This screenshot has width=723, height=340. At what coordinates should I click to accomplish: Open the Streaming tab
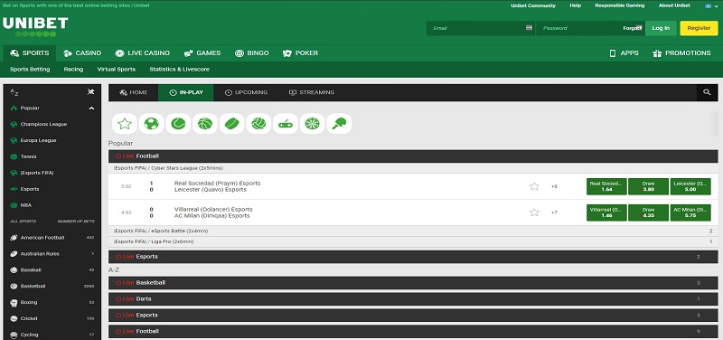[311, 92]
